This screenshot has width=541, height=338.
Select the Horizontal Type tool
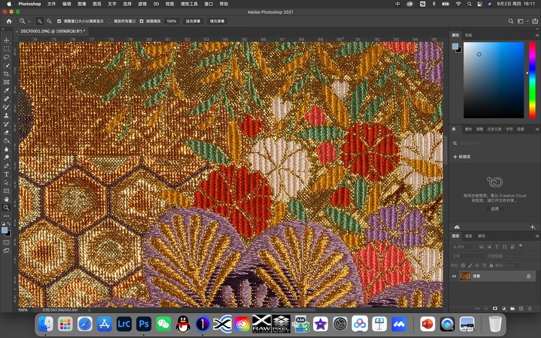click(x=7, y=174)
